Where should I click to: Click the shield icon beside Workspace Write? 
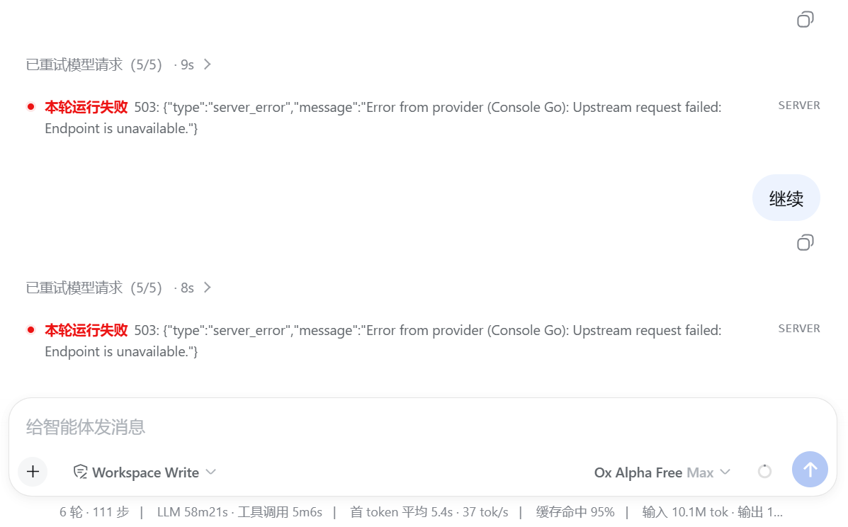[x=81, y=472]
